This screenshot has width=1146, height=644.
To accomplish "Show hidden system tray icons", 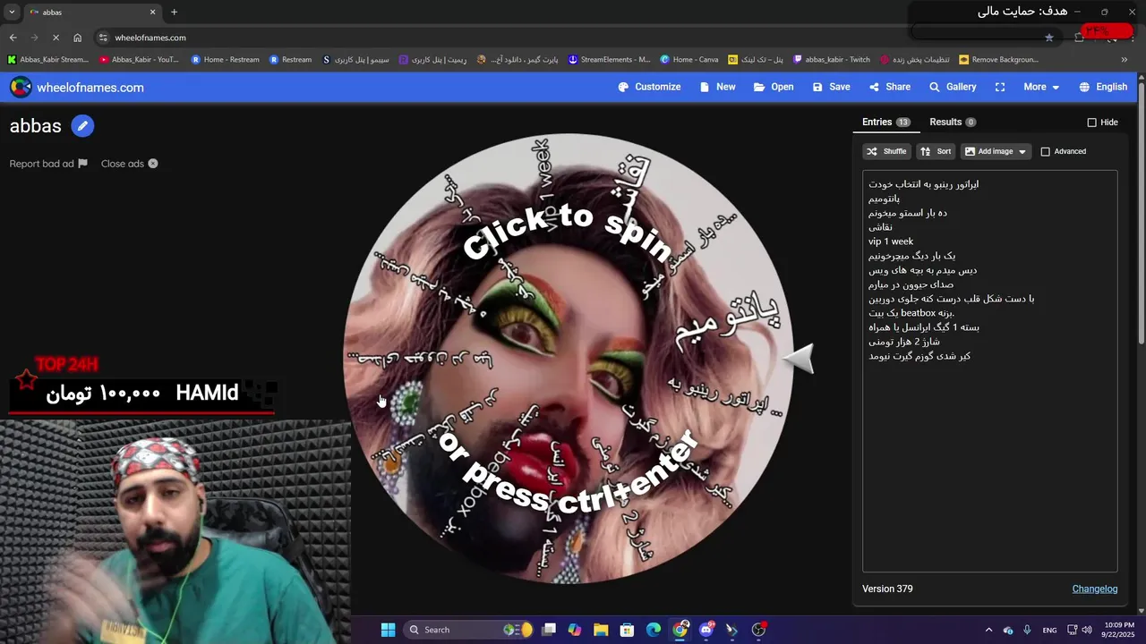I will coord(988,630).
